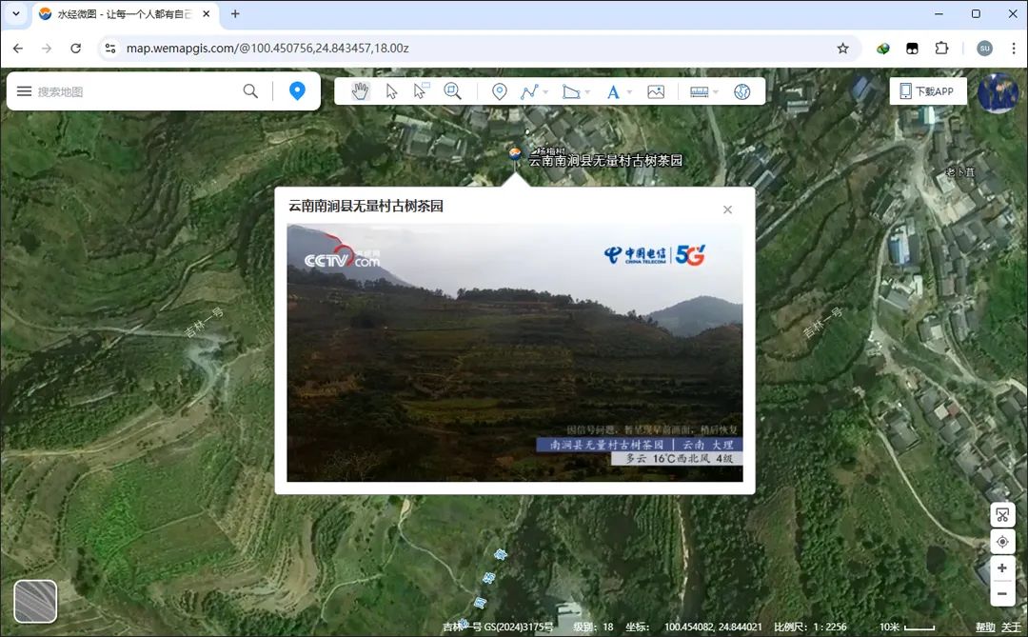1028x637 pixels.
Task: Choose the text annotation A tool
Action: [613, 91]
